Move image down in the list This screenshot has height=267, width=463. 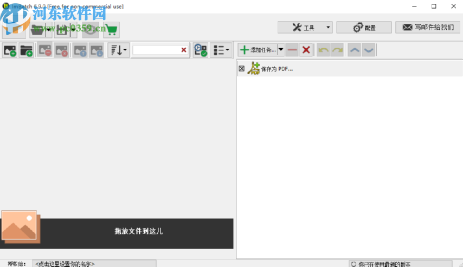[97, 50]
